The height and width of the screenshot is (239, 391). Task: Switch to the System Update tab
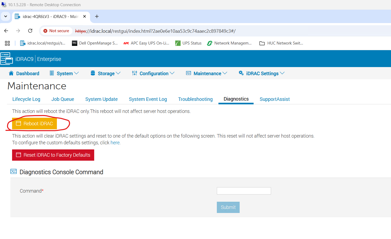click(x=101, y=99)
